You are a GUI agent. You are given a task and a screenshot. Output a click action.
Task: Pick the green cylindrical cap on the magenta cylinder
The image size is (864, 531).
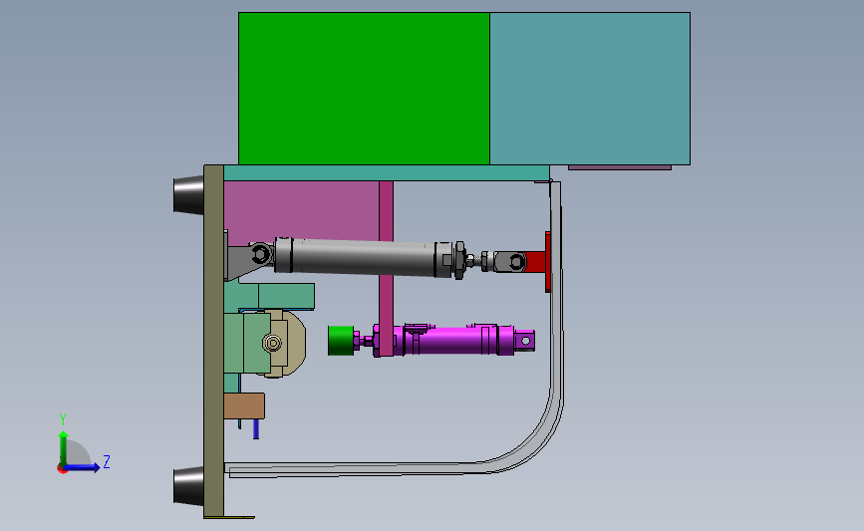(341, 341)
